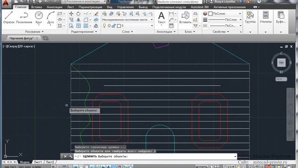Activate the Array tool
The image size is (298, 168).
(x=86, y=26)
